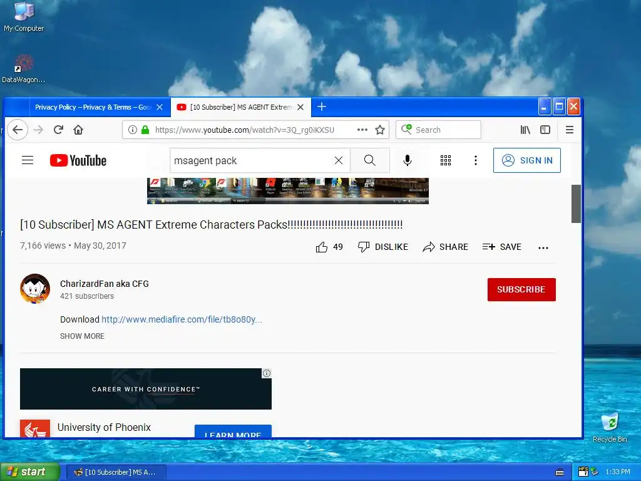Open My Computer desktop icon
Screen dimensions: 641x481
point(24,18)
